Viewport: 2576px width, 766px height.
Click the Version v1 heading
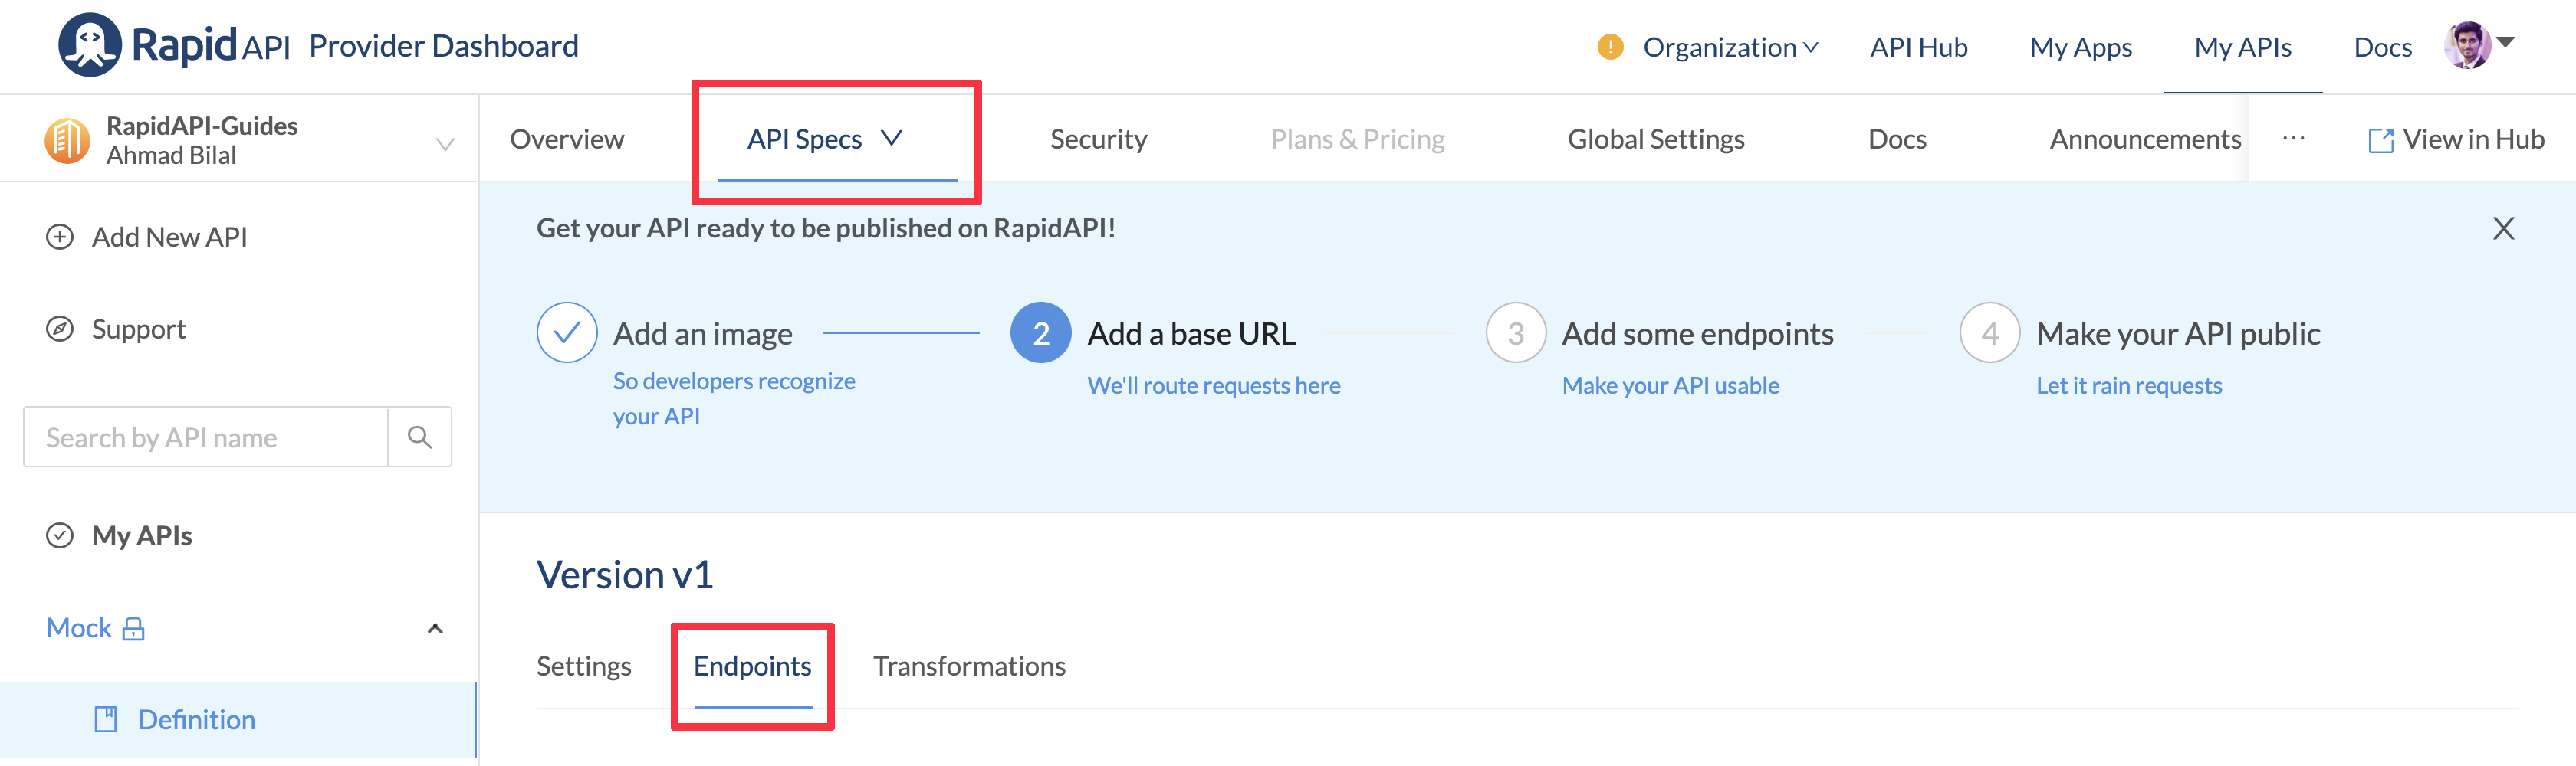pos(625,574)
